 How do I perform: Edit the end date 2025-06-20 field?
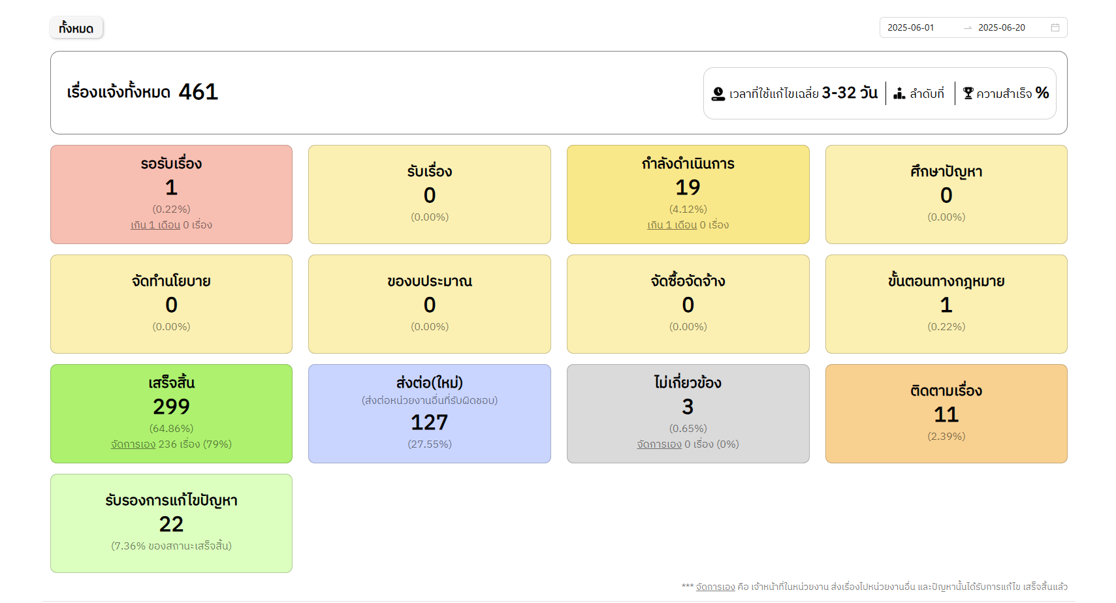pos(1001,27)
